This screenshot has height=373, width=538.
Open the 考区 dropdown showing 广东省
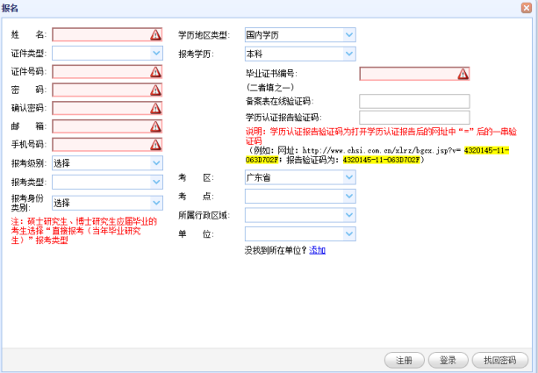pos(349,178)
